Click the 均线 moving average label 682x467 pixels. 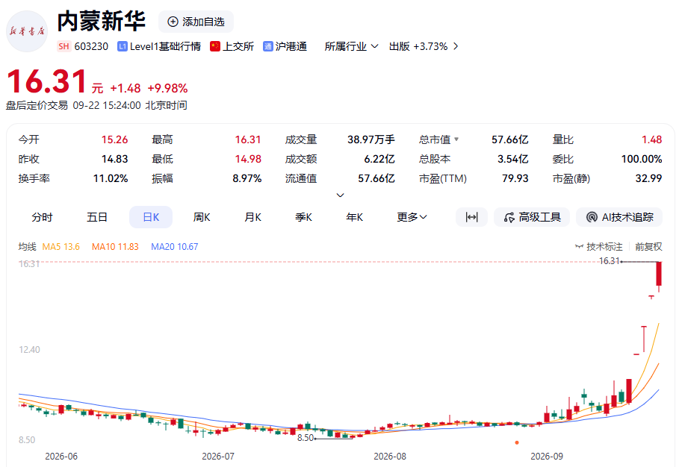pos(27,247)
